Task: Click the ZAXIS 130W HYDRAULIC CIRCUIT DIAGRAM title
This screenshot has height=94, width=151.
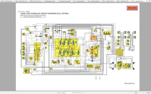Action: pos(45,14)
